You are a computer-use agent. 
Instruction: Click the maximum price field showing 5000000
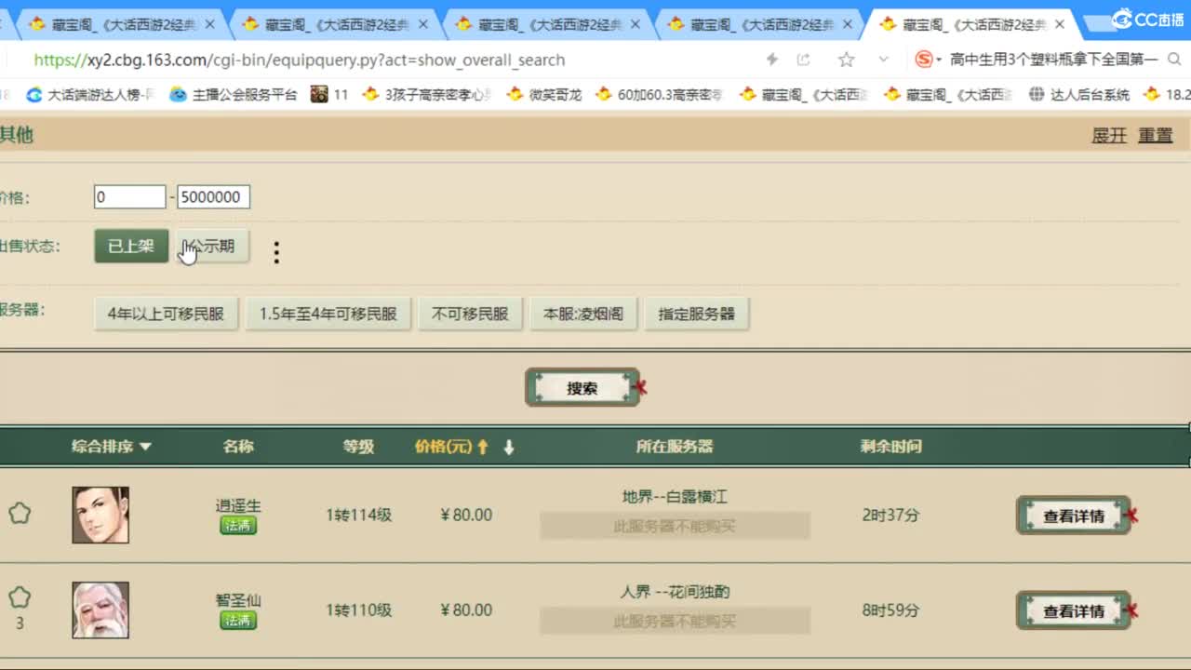point(214,197)
